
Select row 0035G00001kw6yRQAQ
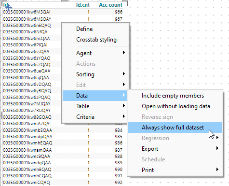point(27,91)
